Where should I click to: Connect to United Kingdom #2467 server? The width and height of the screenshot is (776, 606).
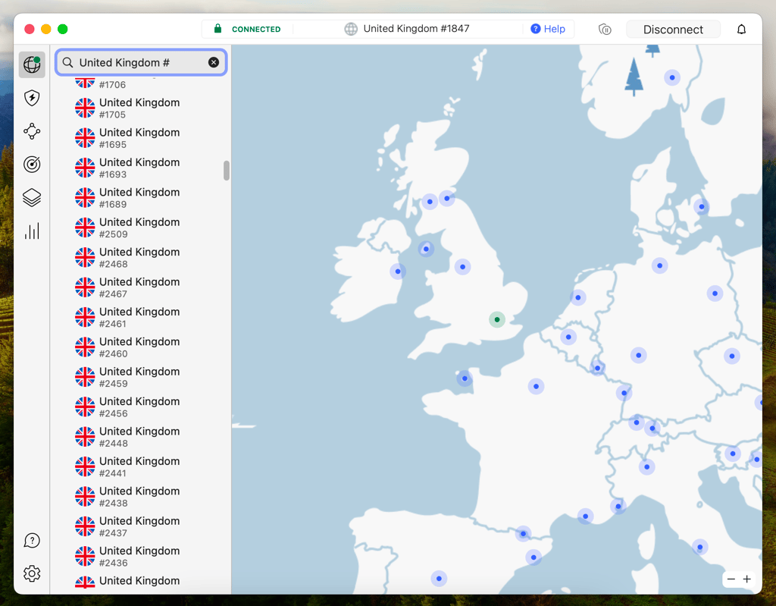(x=141, y=287)
